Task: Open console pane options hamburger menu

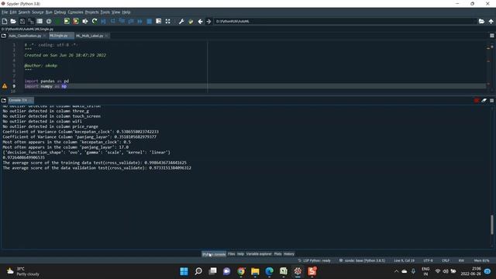Action: tap(492, 100)
